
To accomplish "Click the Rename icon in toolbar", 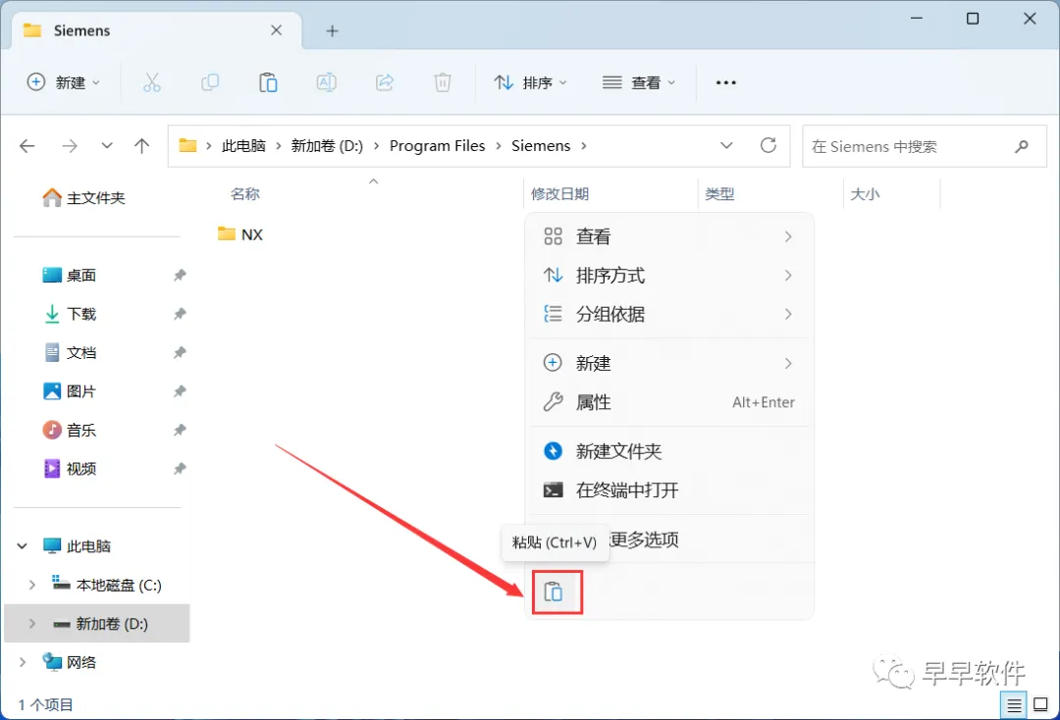I will pyautogui.click(x=327, y=82).
